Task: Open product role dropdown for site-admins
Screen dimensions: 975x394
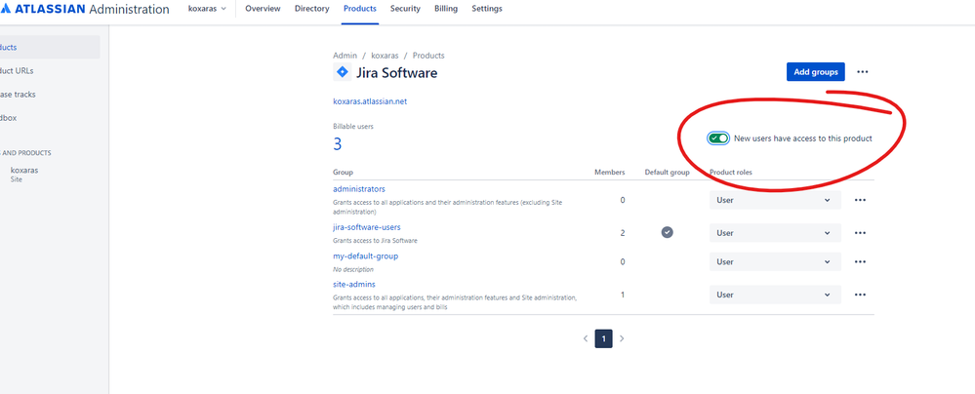Action: click(x=775, y=295)
